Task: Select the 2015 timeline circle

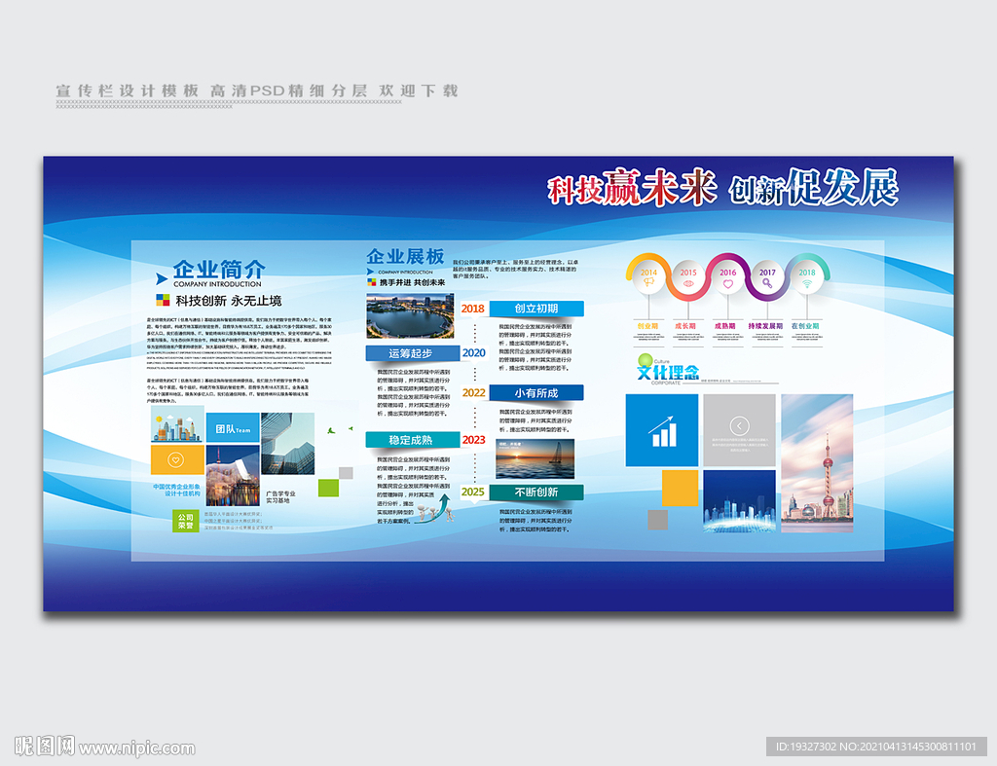Action: point(688,277)
